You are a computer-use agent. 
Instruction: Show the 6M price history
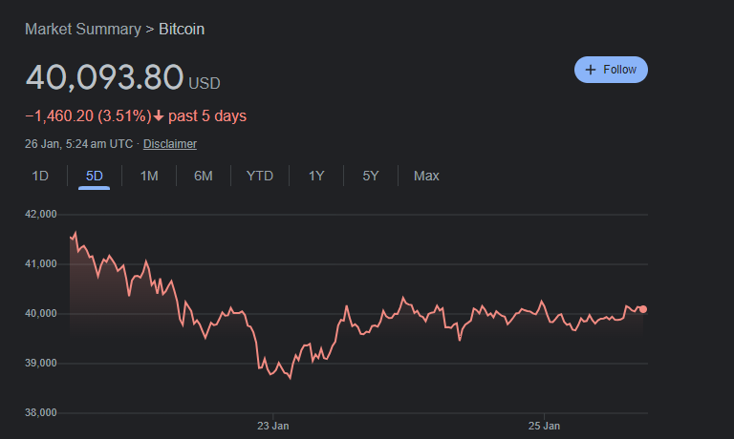click(x=203, y=176)
